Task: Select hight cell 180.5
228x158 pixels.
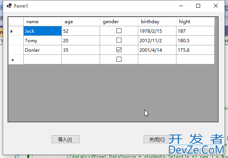Action: [x=195, y=40]
